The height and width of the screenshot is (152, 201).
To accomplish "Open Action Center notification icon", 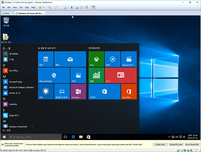I will [x=181, y=137].
